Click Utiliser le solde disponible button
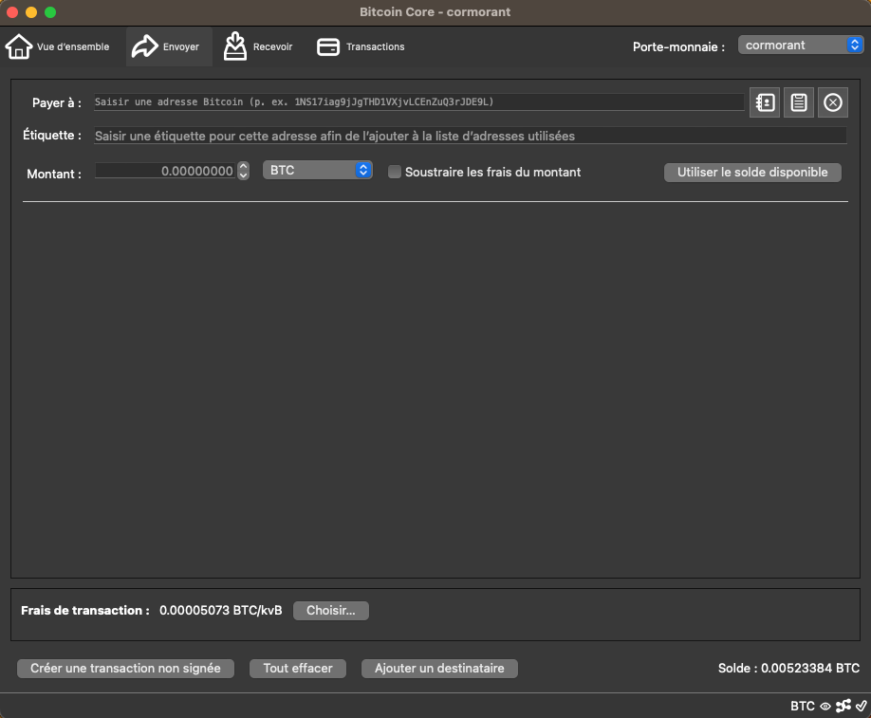 click(752, 172)
